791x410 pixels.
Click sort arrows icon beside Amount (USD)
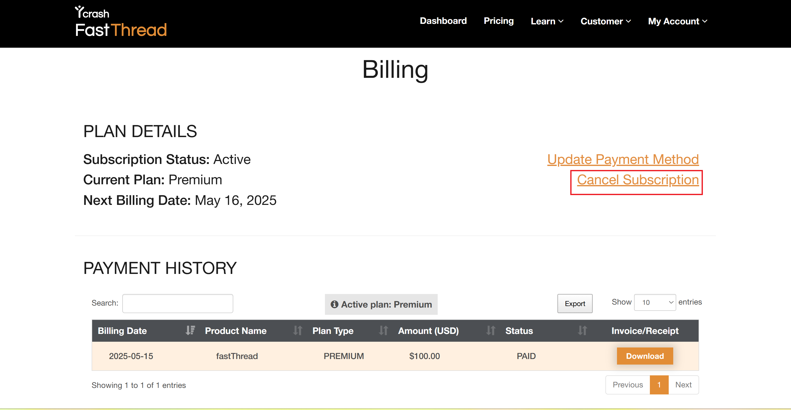coord(491,330)
